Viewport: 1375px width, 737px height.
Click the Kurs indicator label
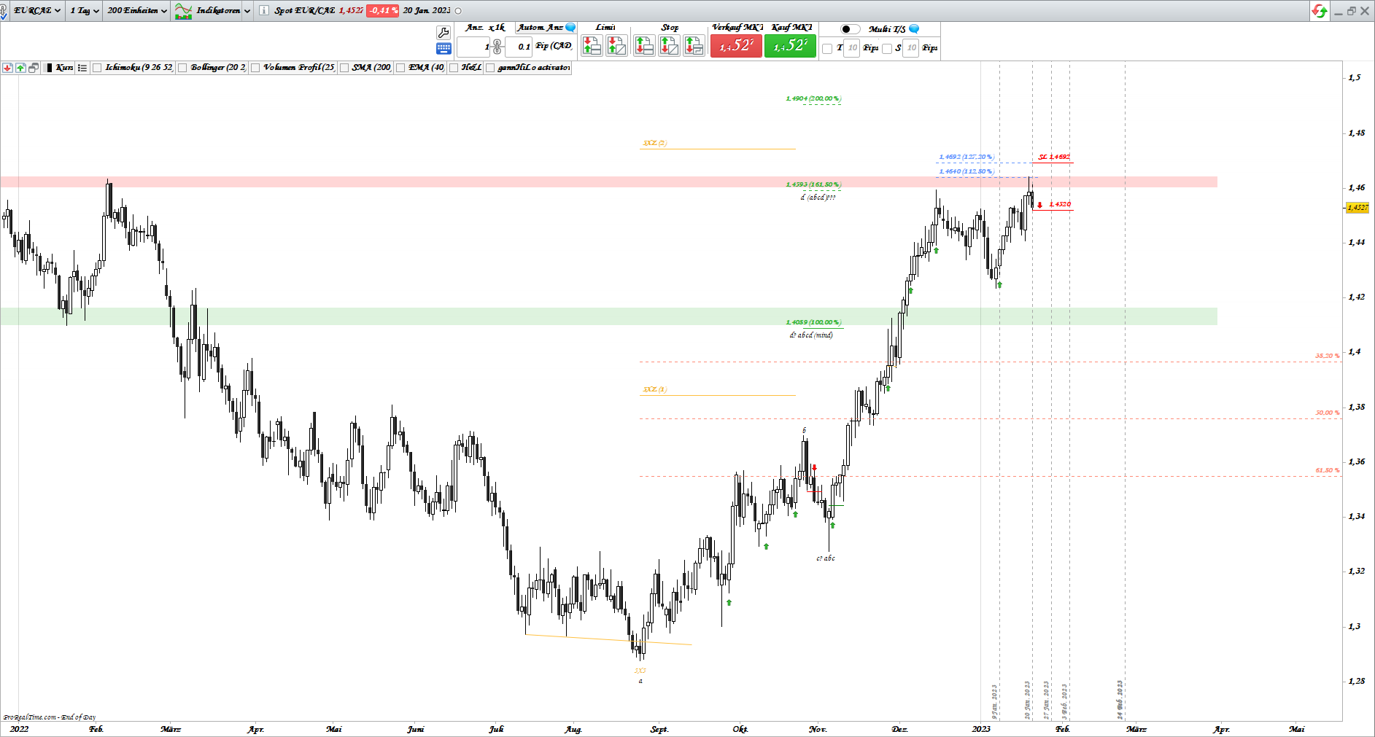[64, 68]
